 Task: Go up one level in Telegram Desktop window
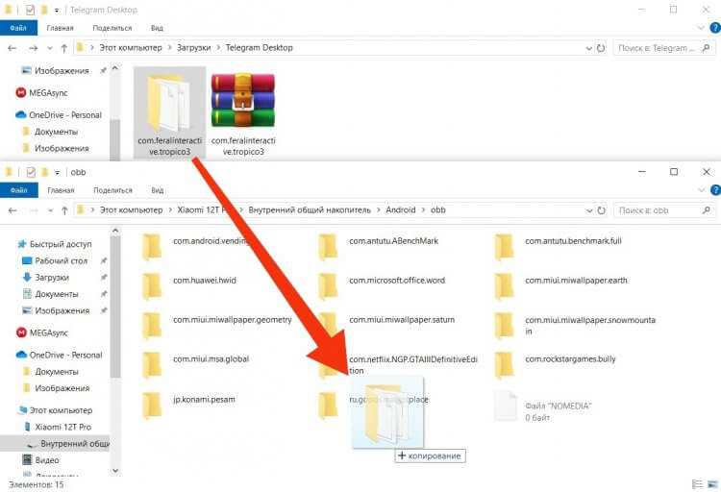[64, 48]
